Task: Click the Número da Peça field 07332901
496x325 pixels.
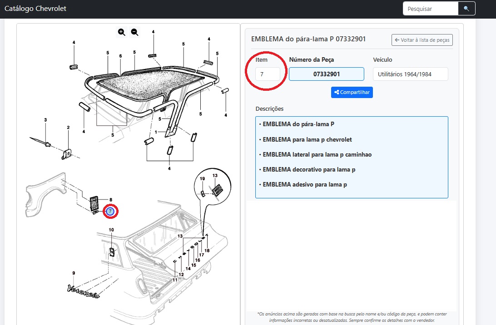Action: click(326, 74)
